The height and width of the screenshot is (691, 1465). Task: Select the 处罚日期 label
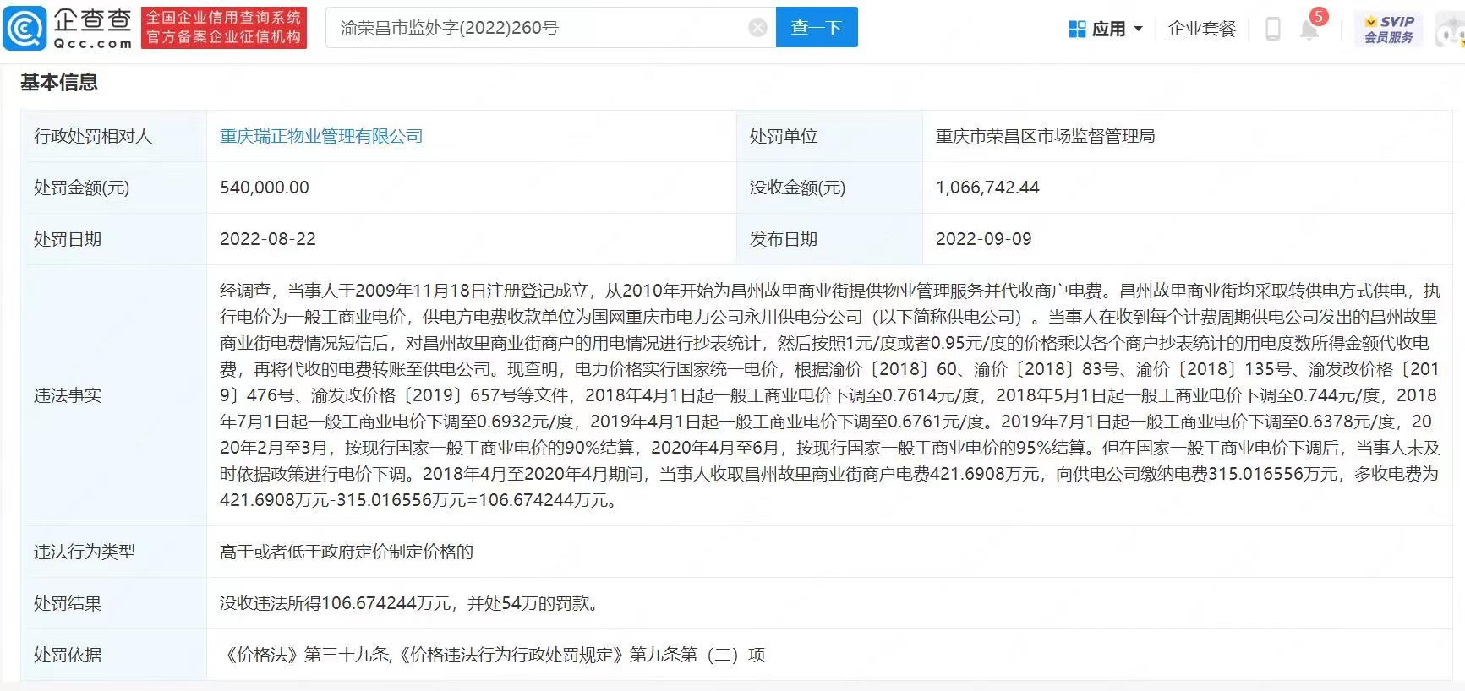(x=68, y=239)
